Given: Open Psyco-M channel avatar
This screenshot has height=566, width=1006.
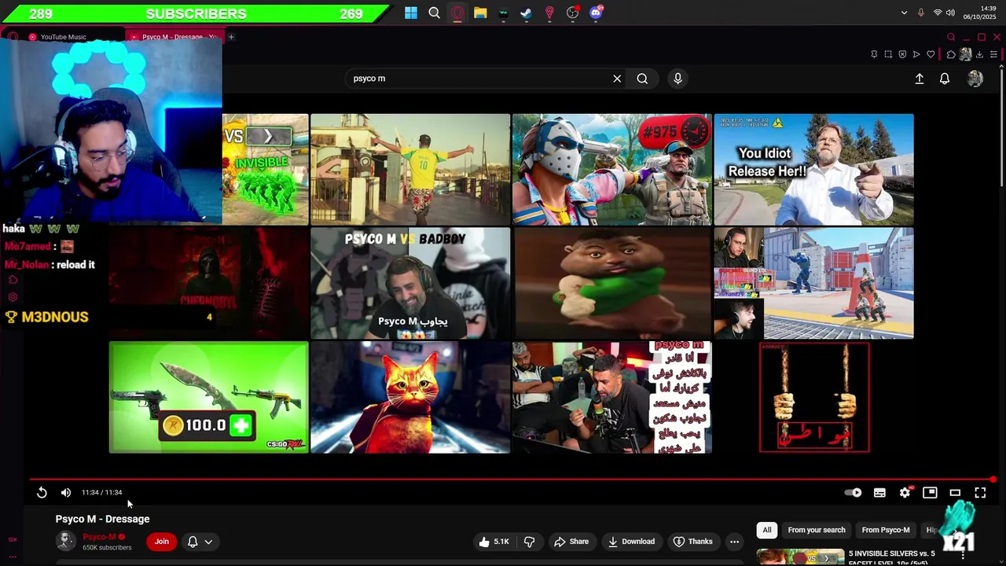Looking at the screenshot, I should [x=66, y=541].
